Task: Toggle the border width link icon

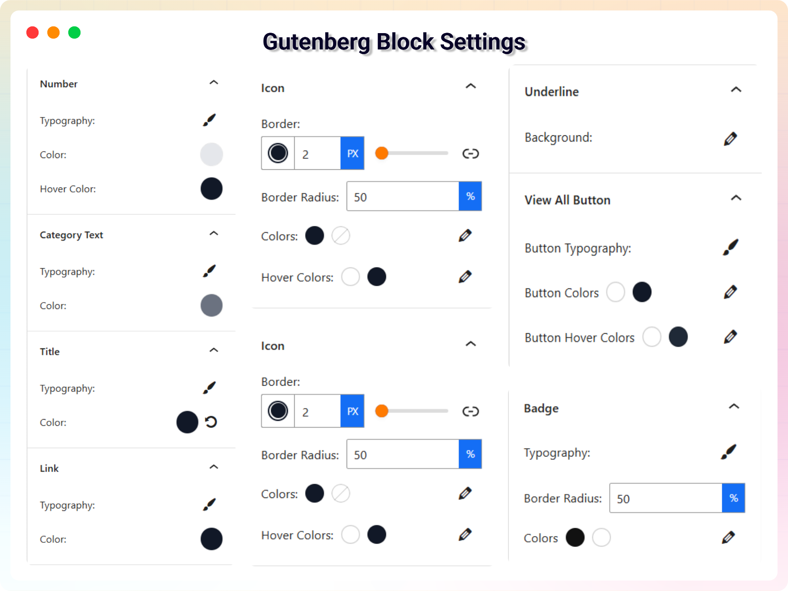Action: click(x=470, y=153)
